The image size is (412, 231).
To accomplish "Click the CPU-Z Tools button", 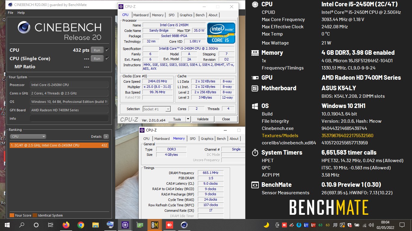I will [177, 119].
